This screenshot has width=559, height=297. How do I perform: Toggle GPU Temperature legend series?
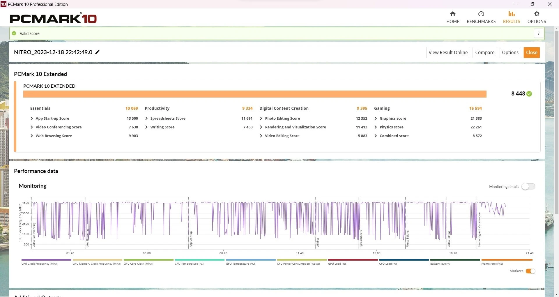click(x=251, y=262)
